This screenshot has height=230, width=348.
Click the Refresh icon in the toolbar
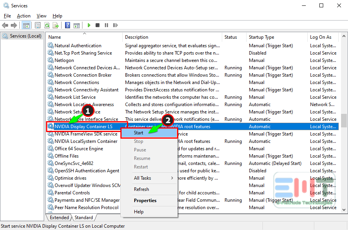pyautogui.click(x=47, y=26)
